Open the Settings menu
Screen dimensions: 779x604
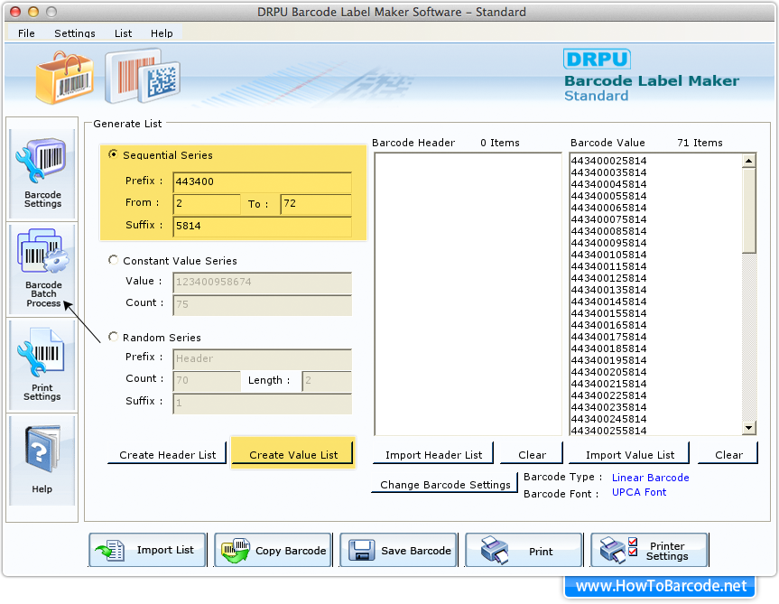(75, 33)
